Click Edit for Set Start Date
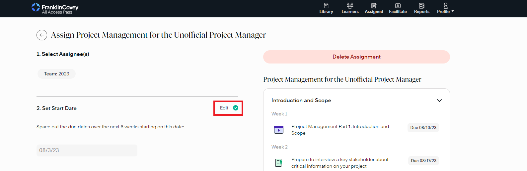Image resolution: width=527 pixels, height=171 pixels. click(224, 108)
